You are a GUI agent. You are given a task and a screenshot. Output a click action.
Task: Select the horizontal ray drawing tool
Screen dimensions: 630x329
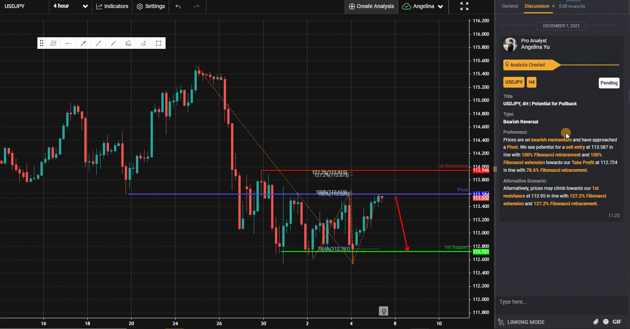[68, 43]
